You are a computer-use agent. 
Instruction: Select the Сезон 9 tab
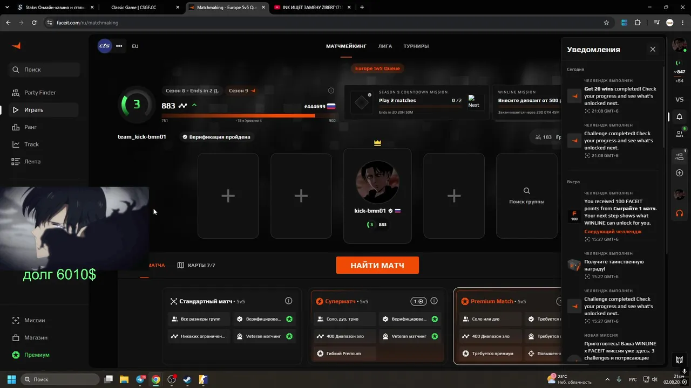click(x=242, y=91)
